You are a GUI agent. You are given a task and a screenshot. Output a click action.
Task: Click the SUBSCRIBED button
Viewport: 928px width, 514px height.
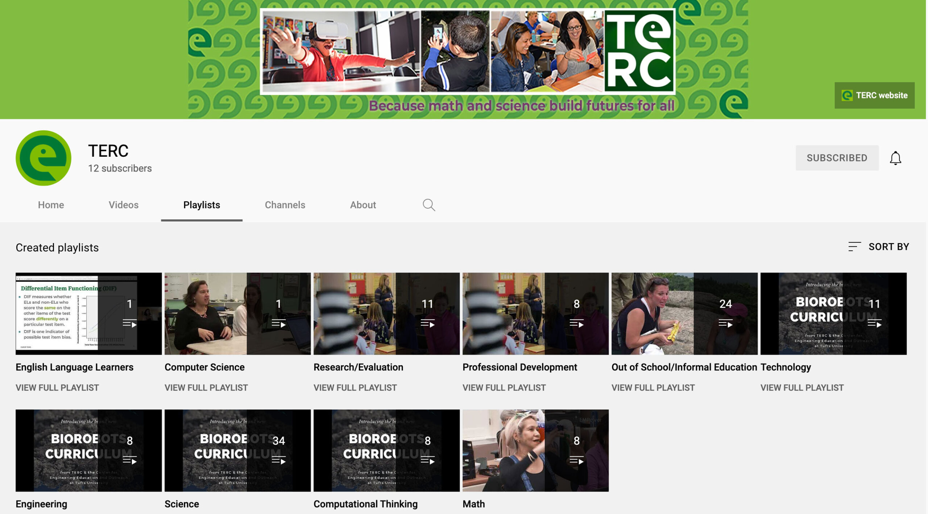pos(837,158)
